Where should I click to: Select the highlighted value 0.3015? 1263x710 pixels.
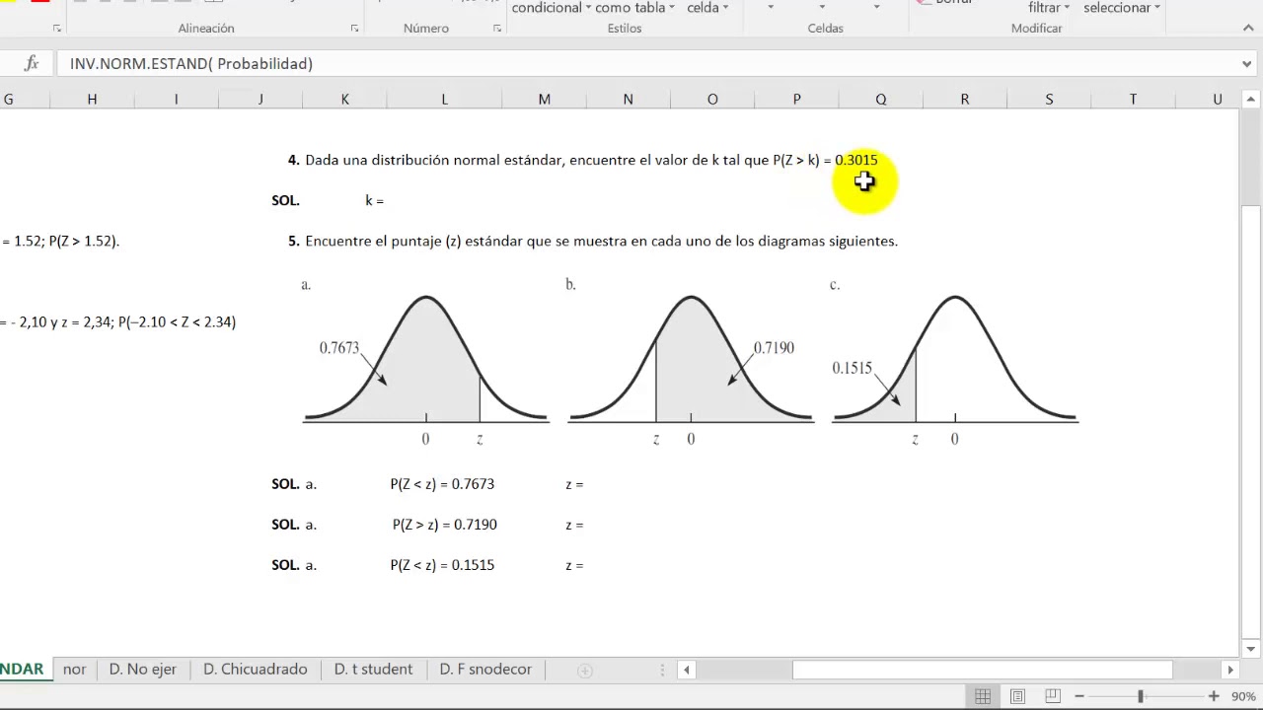click(856, 160)
